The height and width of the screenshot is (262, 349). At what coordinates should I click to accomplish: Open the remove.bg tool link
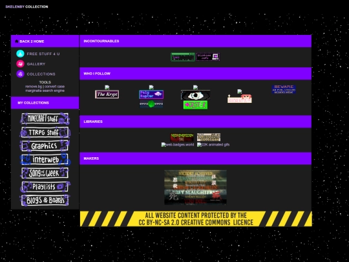pos(34,87)
